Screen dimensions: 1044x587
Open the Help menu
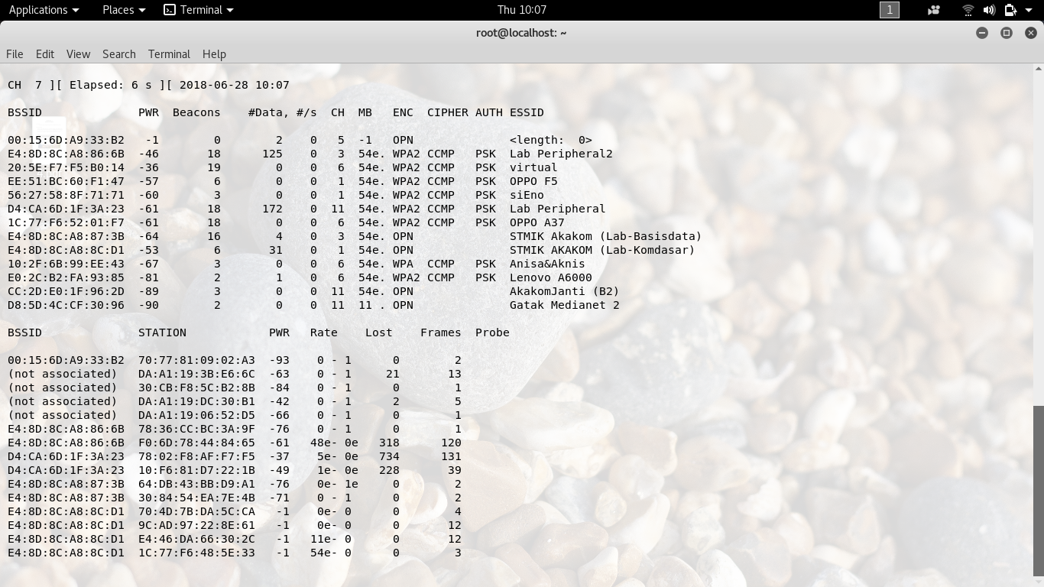click(214, 54)
